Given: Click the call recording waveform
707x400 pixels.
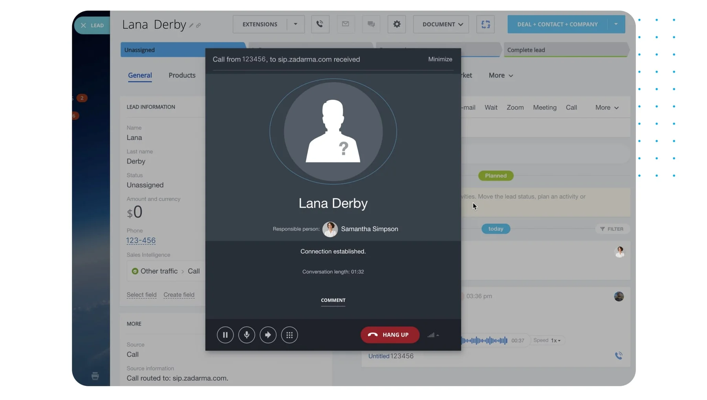Looking at the screenshot, I should pos(485,340).
